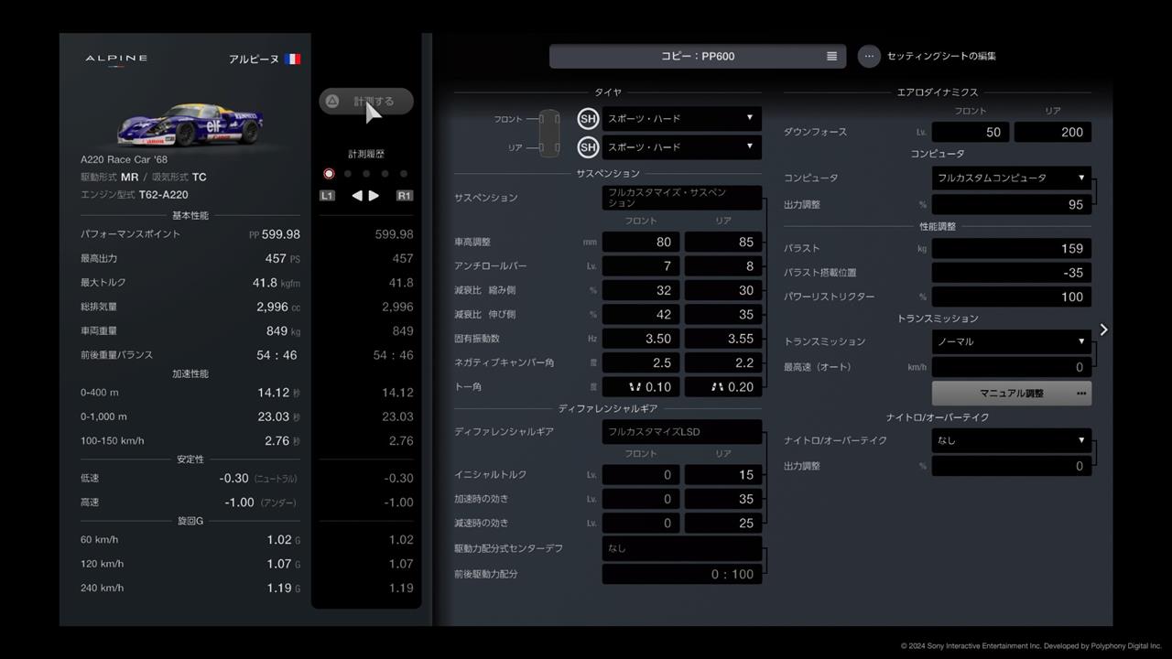Edit front compression damping value 32
Image resolution: width=1172 pixels, height=659 pixels.
641,290
